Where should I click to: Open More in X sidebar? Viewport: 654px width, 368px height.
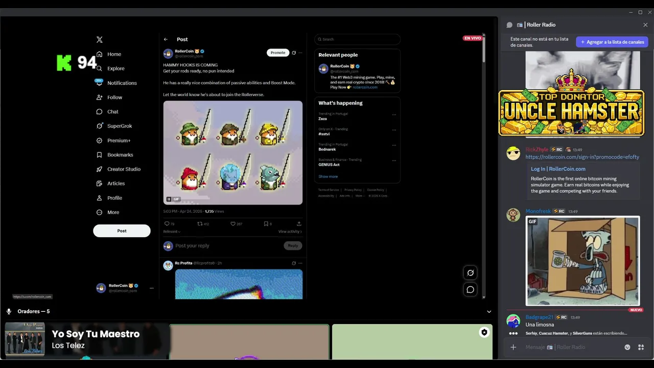(108, 212)
